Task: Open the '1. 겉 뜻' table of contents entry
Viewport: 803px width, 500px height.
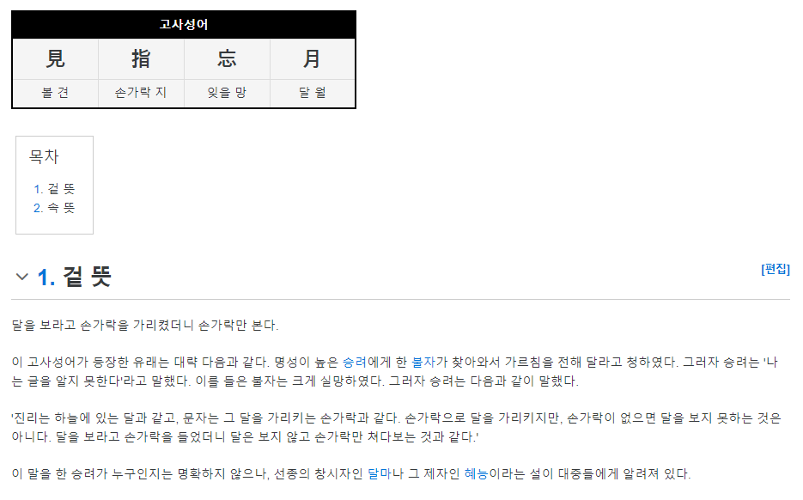Action: click(x=54, y=189)
